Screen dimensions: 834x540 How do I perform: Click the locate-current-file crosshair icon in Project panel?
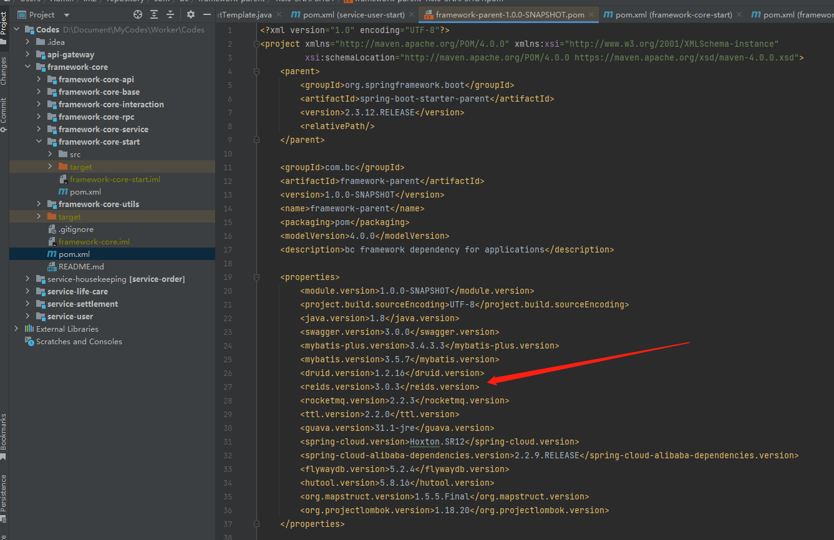[138, 14]
